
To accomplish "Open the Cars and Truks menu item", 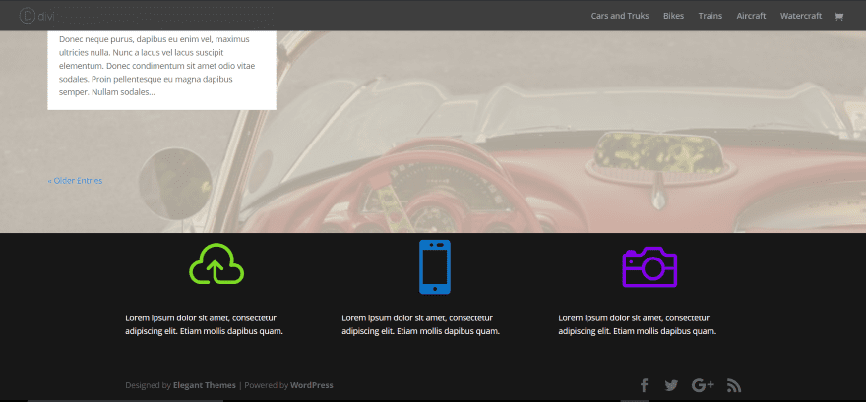I will coord(620,16).
